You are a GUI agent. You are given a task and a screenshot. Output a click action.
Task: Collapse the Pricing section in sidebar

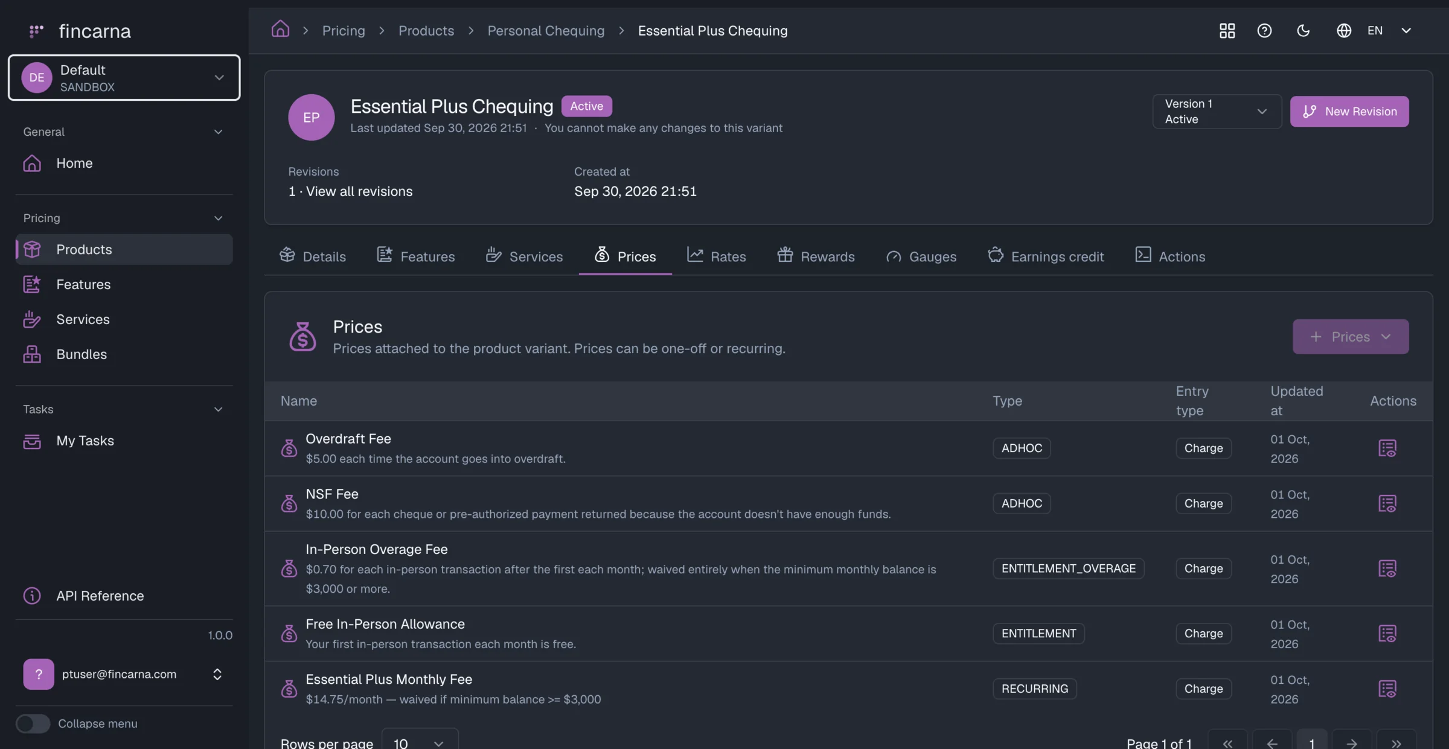(218, 218)
